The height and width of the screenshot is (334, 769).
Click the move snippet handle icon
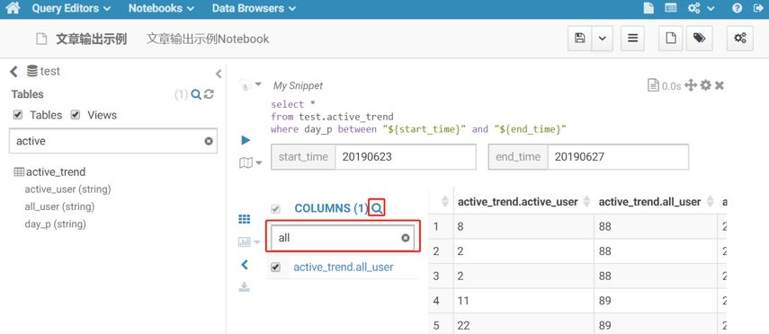click(691, 85)
